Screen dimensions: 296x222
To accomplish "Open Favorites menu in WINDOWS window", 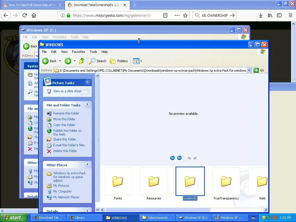I will [79, 52].
